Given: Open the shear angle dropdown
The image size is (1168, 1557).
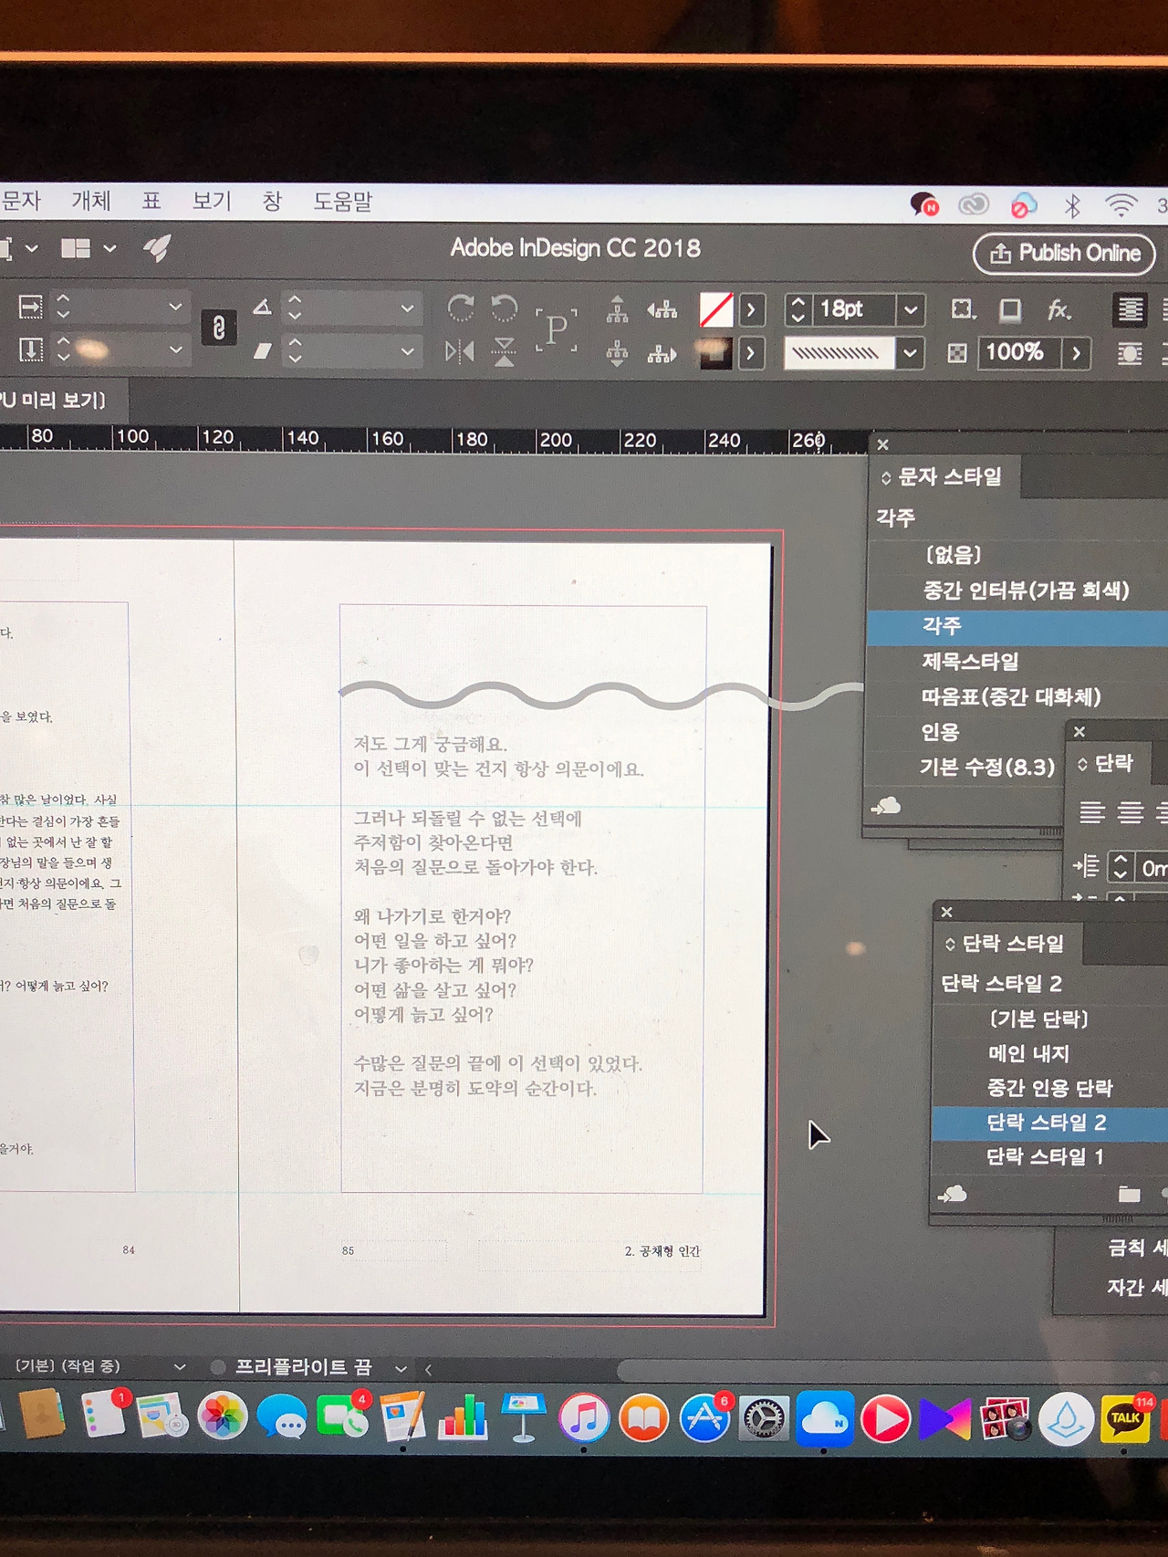Looking at the screenshot, I should (407, 351).
